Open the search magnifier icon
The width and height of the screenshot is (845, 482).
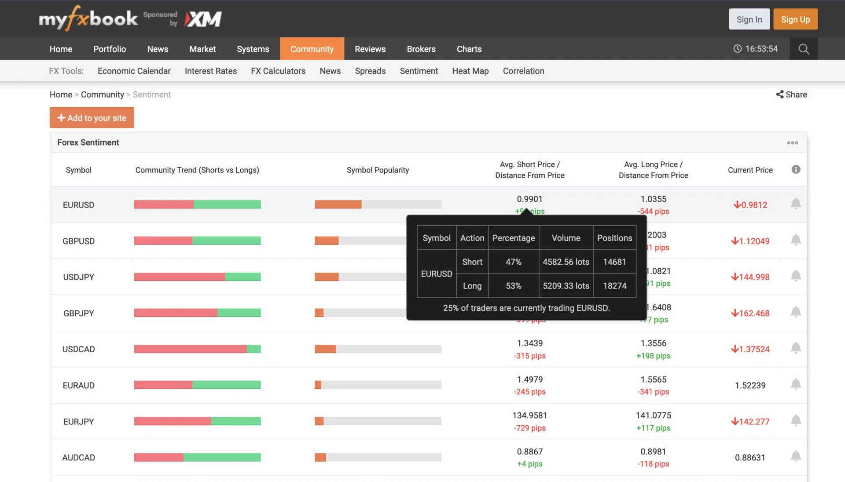point(804,49)
